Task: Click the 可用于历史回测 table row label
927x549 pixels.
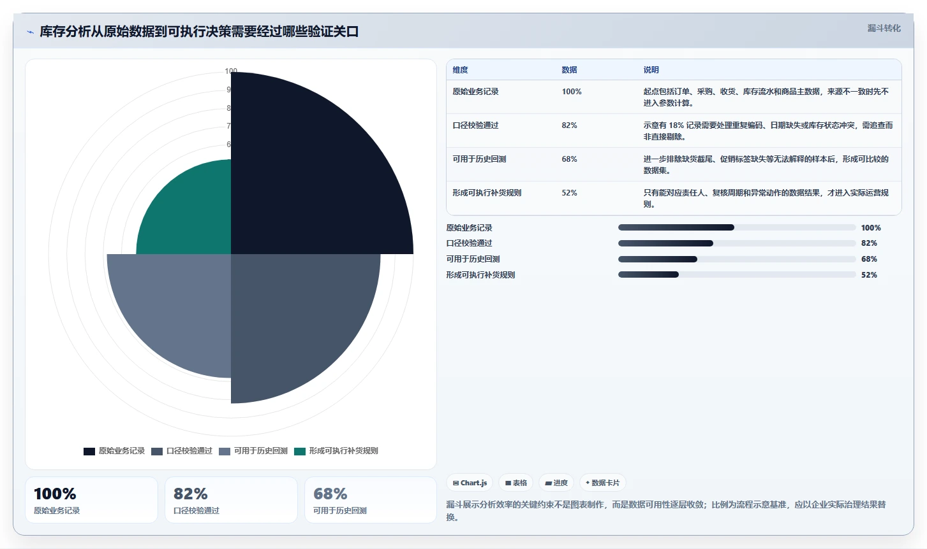Action: pos(479,159)
